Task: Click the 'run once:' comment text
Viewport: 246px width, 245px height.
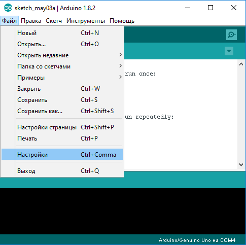Action: coord(140,74)
